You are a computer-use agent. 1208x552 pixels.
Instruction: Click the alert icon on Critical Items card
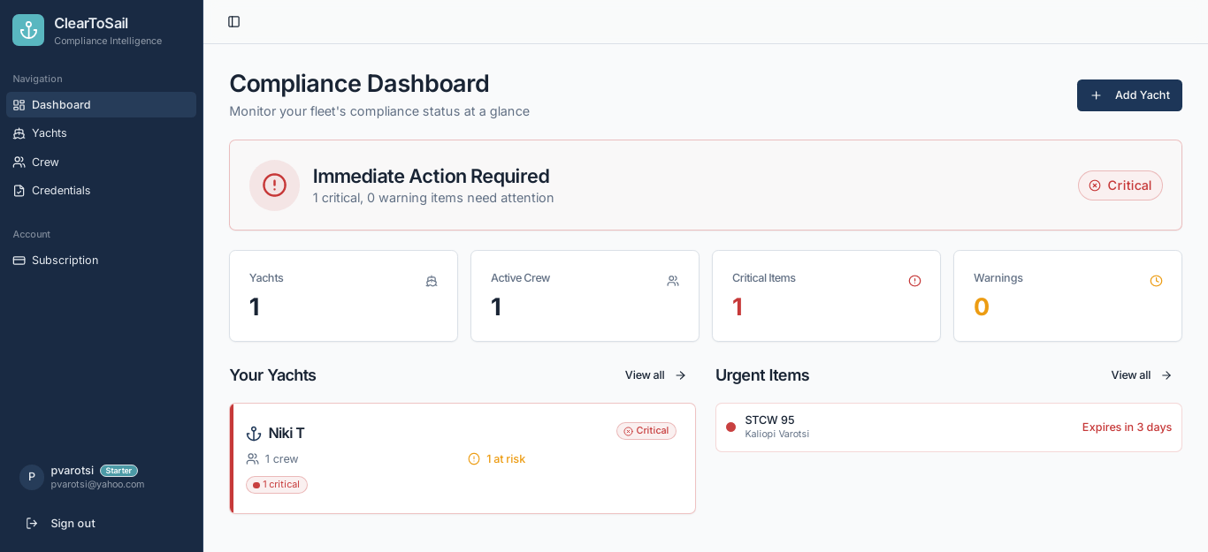point(914,281)
